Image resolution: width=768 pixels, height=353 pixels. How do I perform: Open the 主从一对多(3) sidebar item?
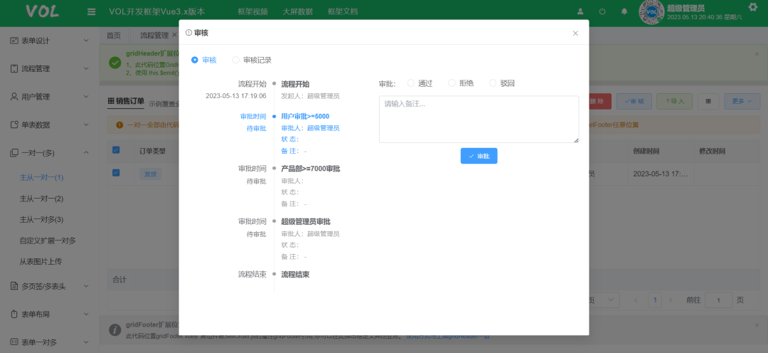[x=41, y=219]
